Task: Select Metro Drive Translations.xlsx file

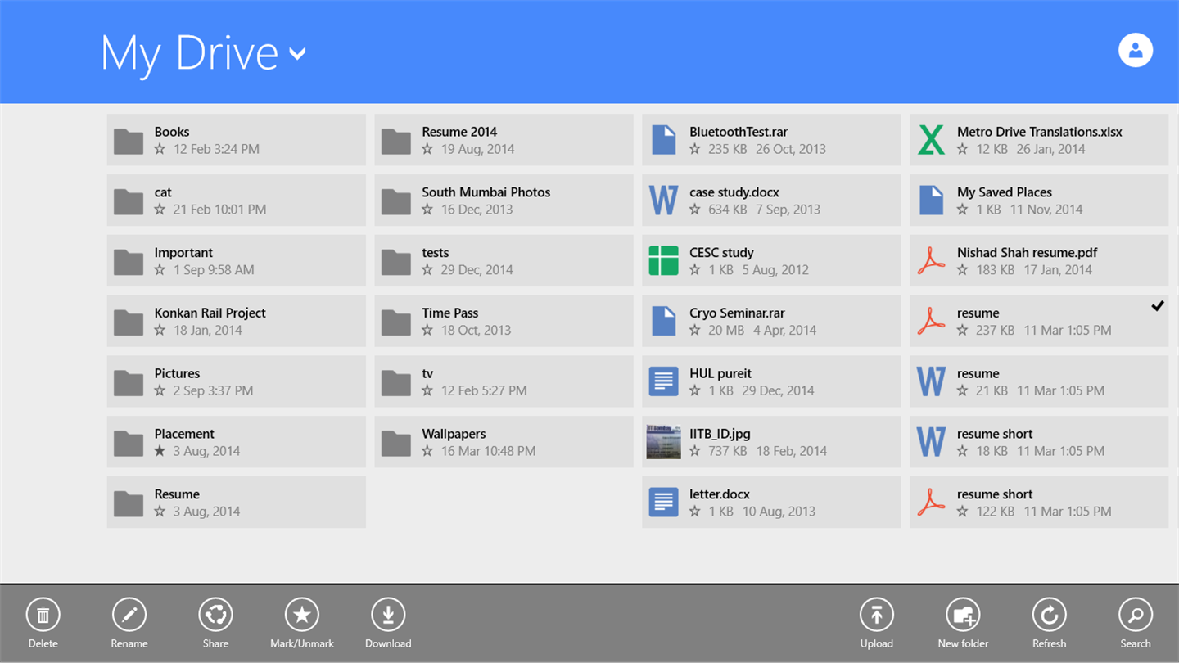Action: [1039, 140]
